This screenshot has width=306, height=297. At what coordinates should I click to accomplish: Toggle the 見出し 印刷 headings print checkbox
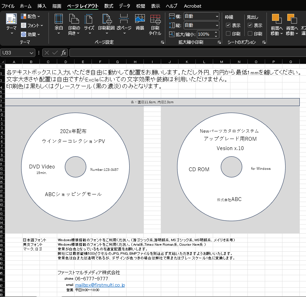pos(250,34)
